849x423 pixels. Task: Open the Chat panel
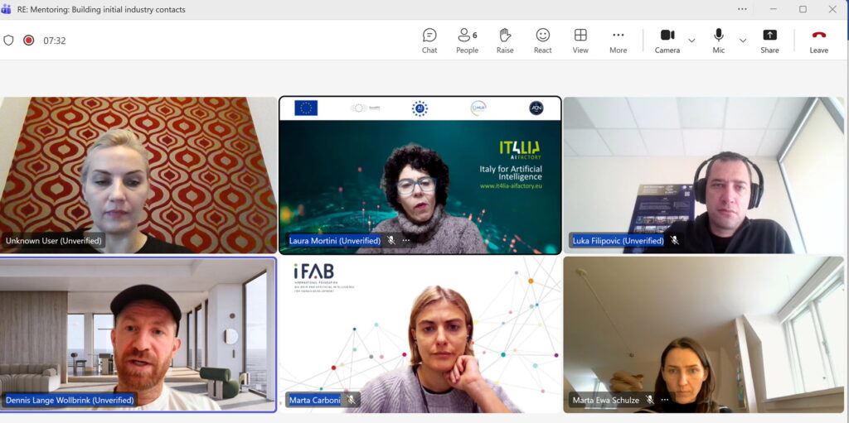click(429, 41)
